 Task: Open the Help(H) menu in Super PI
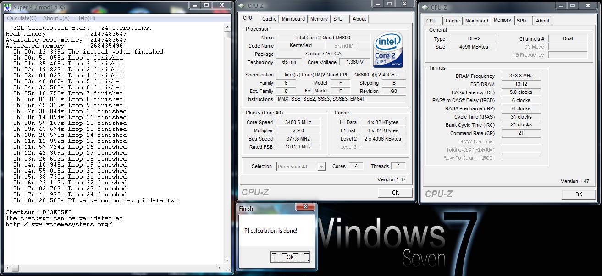point(86,18)
